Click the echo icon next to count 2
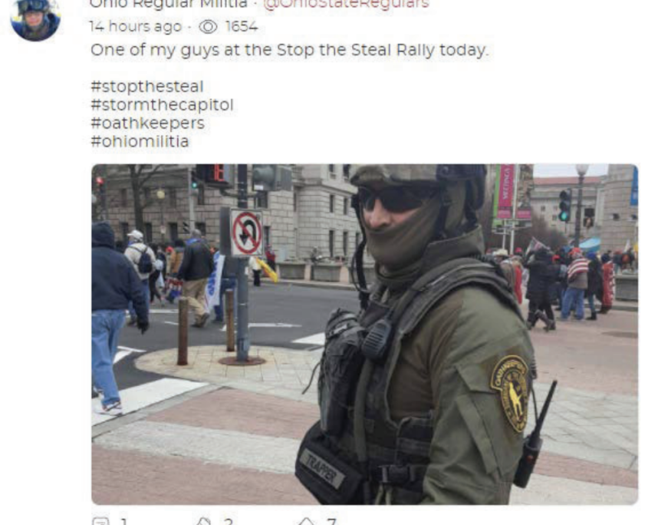Image resolution: width=648 pixels, height=525 pixels. (203, 522)
